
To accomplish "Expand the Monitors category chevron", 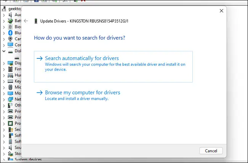I will click(4, 94).
